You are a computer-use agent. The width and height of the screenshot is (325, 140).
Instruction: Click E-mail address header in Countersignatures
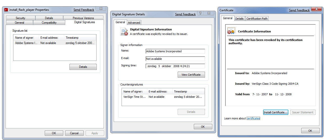pos(159,91)
